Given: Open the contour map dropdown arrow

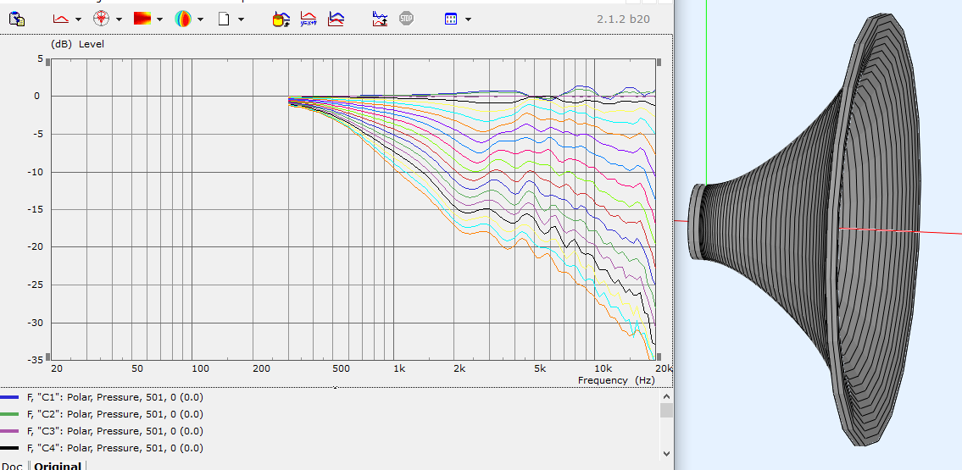Looking at the screenshot, I should [x=159, y=19].
